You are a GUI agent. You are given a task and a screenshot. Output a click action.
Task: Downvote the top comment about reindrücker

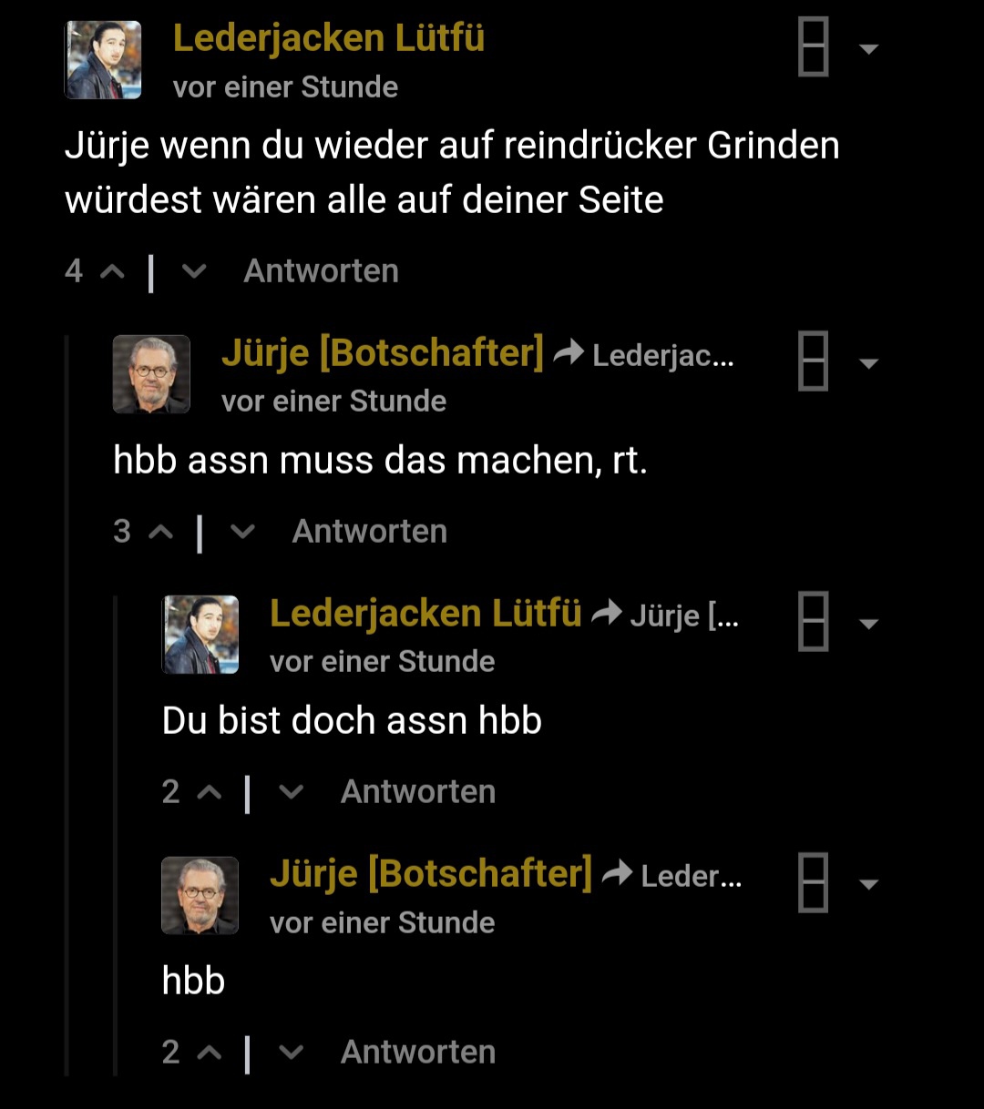point(194,271)
